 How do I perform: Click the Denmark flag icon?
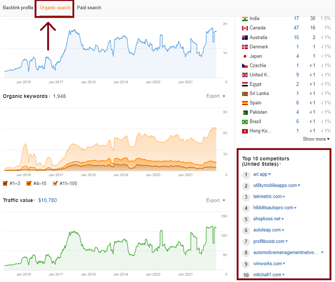[245, 47]
